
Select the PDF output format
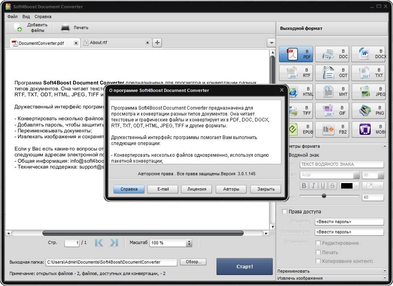(296, 54)
